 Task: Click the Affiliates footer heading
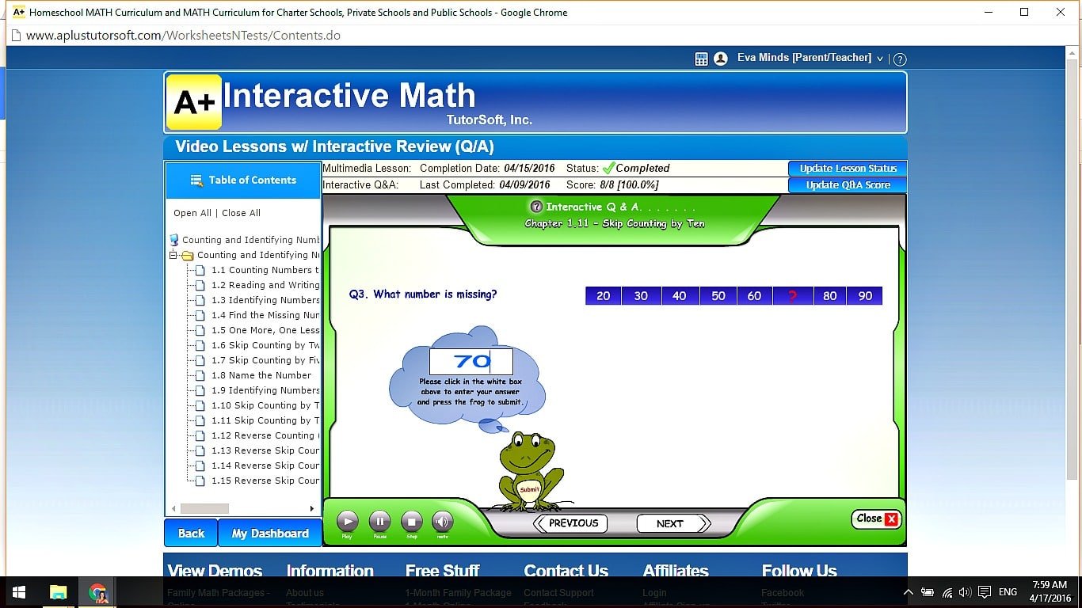tap(676, 570)
